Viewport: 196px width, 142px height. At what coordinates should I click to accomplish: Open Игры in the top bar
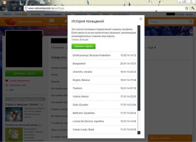point(68,14)
